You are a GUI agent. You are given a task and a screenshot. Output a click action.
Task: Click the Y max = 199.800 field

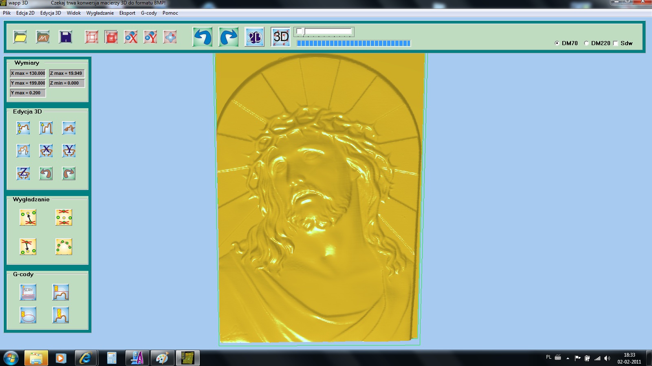click(x=28, y=83)
